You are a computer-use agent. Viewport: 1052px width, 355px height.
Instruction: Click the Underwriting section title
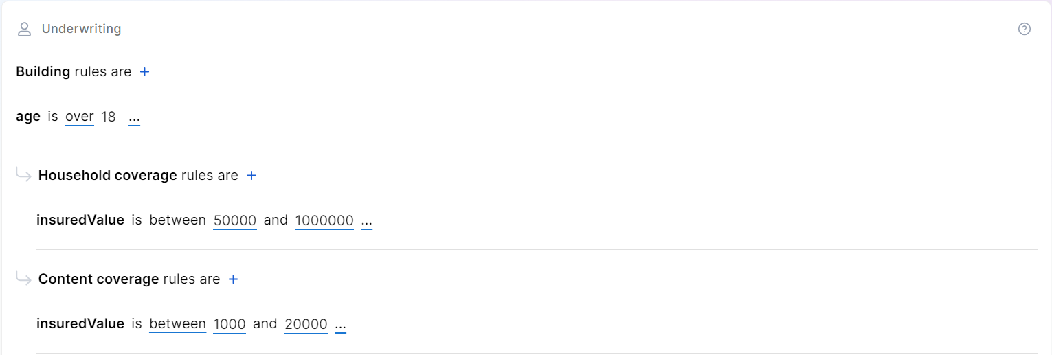coord(81,29)
